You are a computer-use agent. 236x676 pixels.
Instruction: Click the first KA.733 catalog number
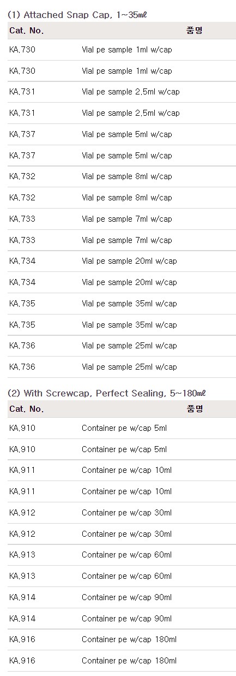coord(22,219)
